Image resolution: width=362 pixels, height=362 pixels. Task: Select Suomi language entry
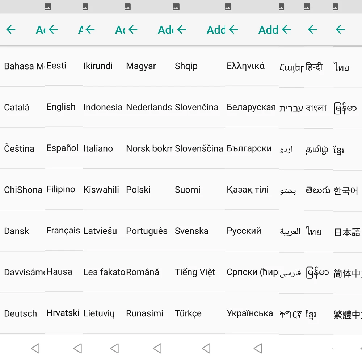coord(188,190)
